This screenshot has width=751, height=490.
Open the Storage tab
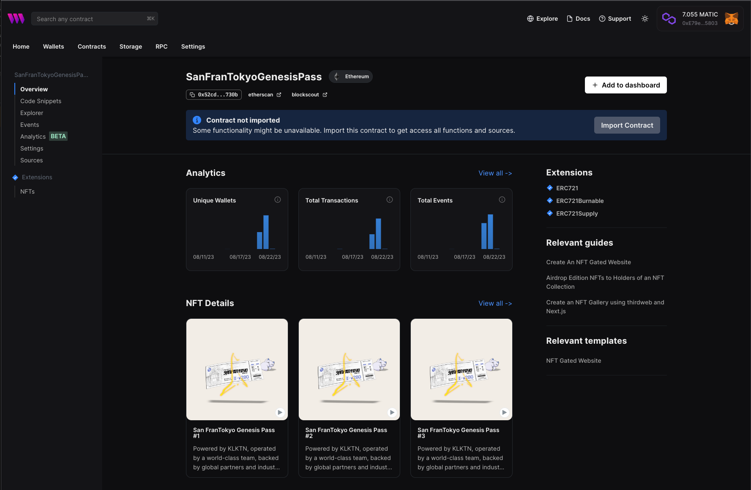(131, 47)
